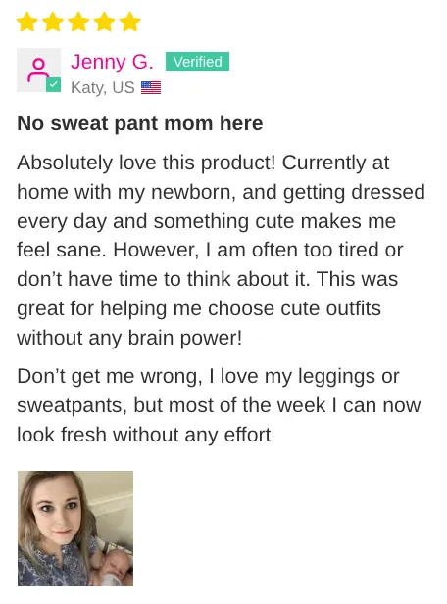Viewport: 447px width, 604px height.
Task: Click the fifth yellow rating star
Action: [130, 22]
